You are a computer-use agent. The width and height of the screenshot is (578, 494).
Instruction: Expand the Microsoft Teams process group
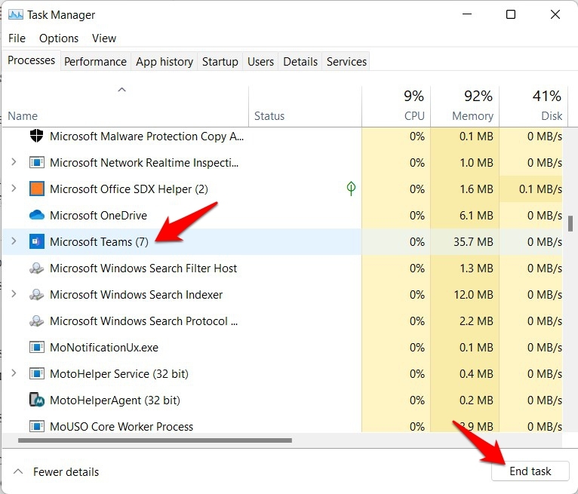click(x=14, y=242)
